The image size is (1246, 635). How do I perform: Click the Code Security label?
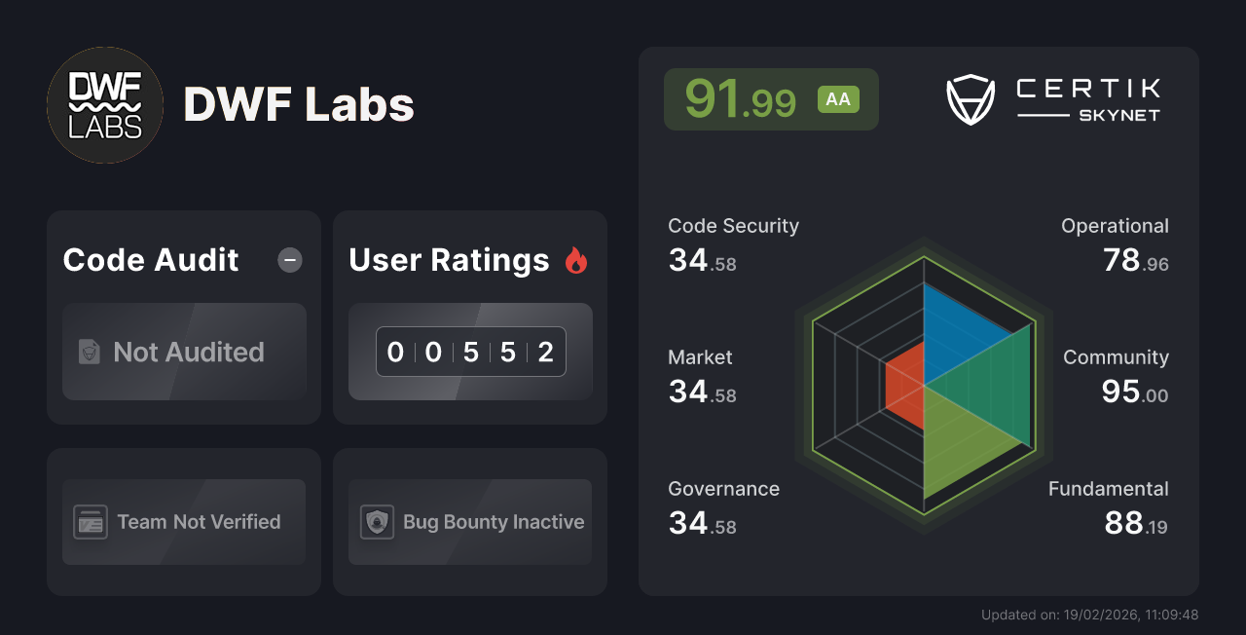click(733, 226)
